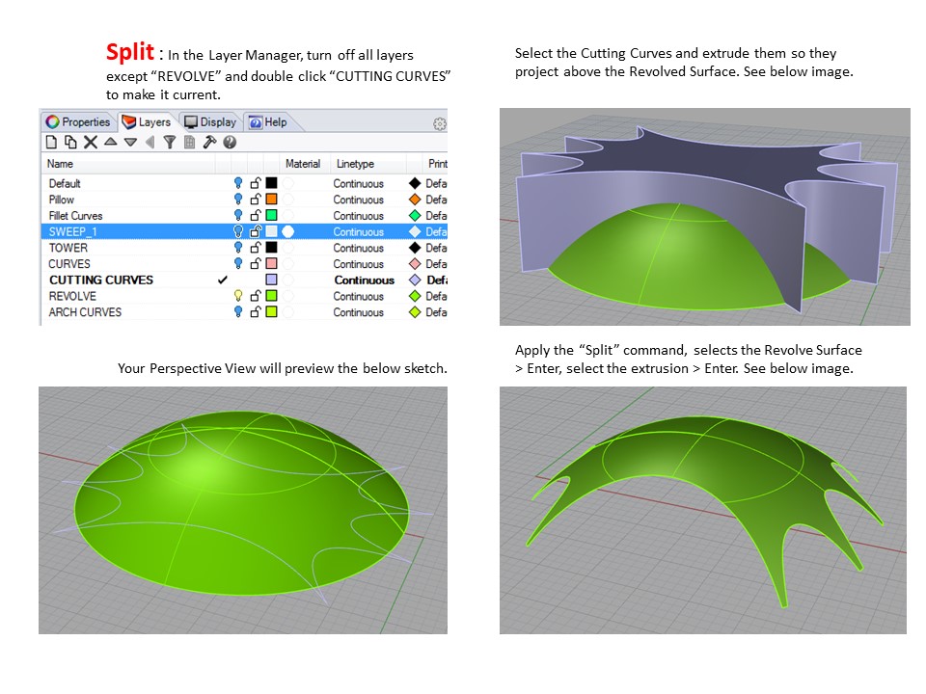Move the SWEEP_1 layer up with the up-arrow icon
The height and width of the screenshot is (694, 926).
click(x=110, y=142)
